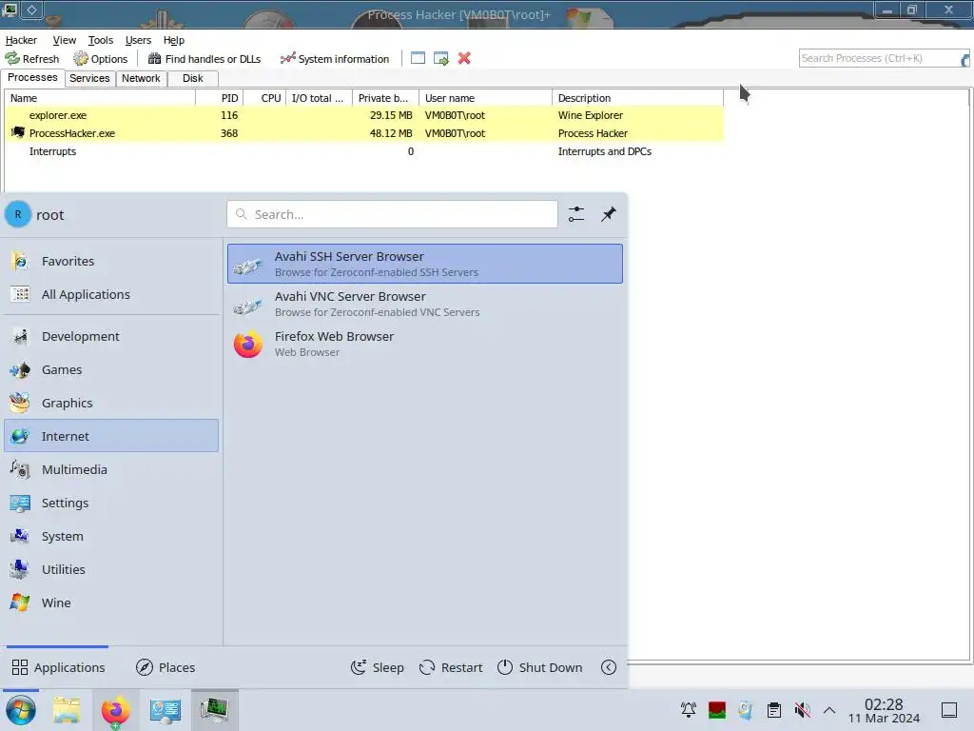This screenshot has width=974, height=731.
Task: Switch to Applications view in launcher
Action: (58, 667)
